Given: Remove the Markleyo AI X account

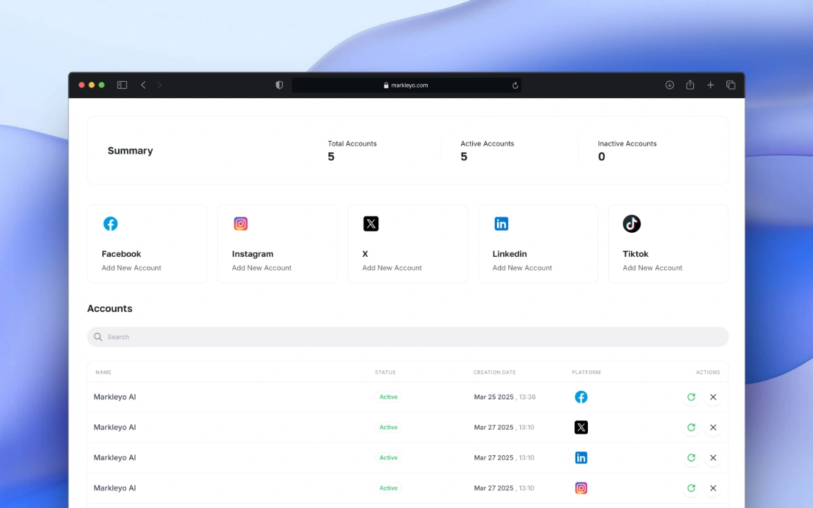Looking at the screenshot, I should [713, 427].
